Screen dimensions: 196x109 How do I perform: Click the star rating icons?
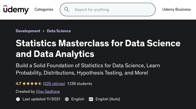pyautogui.click(x=32, y=84)
